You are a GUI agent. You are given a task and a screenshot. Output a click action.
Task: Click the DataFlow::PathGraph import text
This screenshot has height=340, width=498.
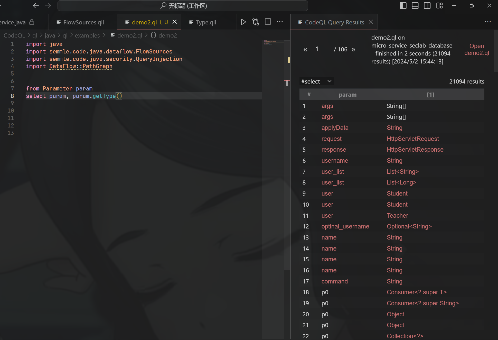pyautogui.click(x=81, y=66)
